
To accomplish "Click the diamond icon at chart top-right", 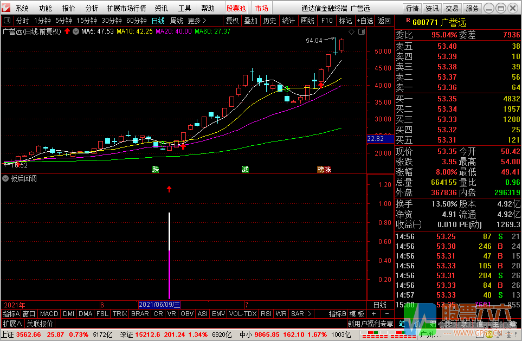I will point(352,31).
